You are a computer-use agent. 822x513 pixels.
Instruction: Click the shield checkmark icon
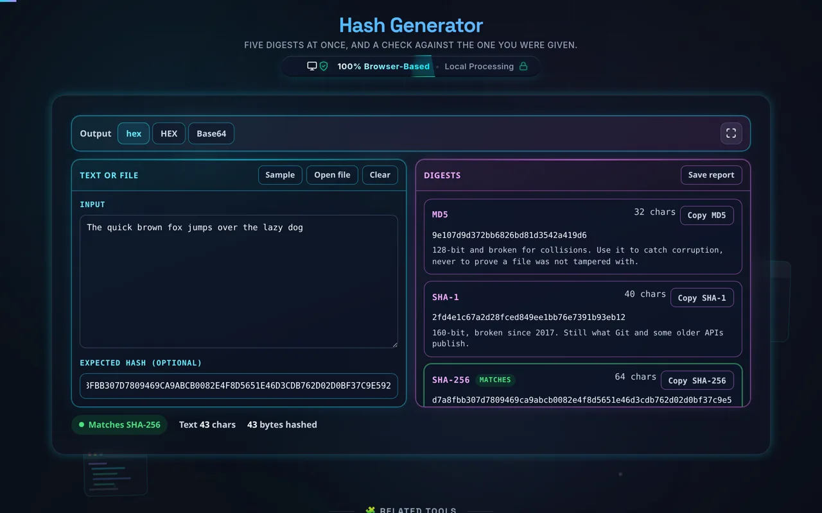(x=324, y=66)
